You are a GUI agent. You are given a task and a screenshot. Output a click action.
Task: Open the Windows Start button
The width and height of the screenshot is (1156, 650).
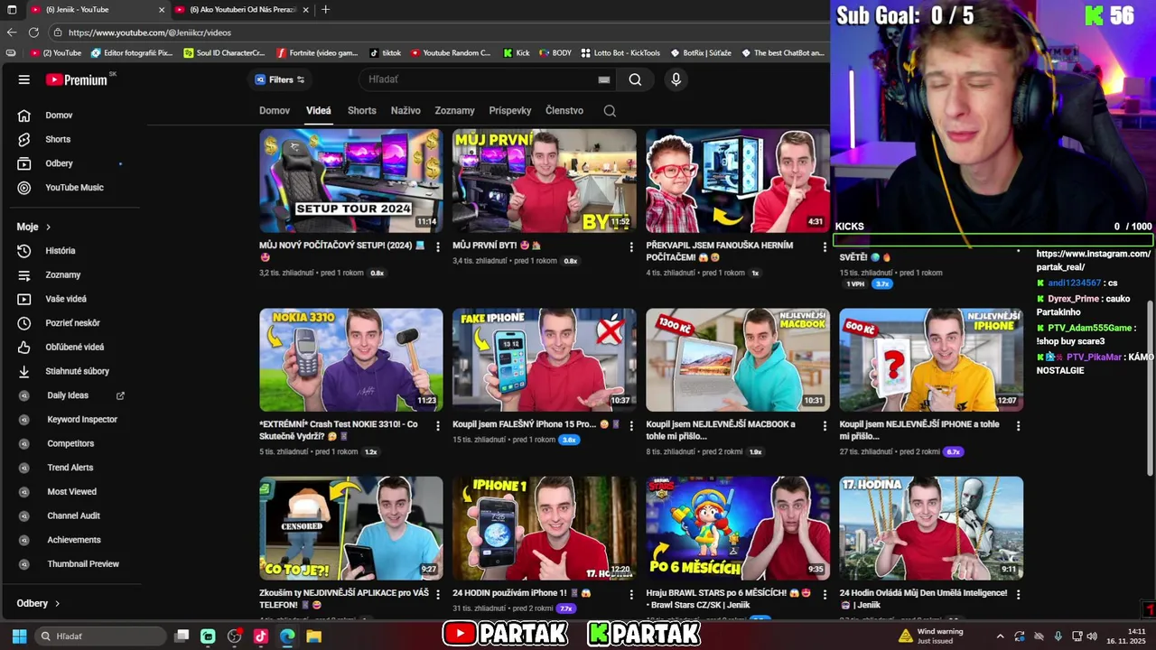point(19,636)
